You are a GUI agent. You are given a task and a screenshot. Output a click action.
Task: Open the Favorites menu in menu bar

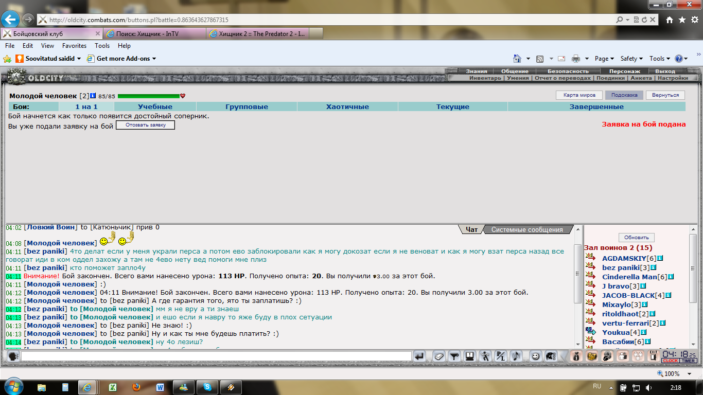pos(74,46)
